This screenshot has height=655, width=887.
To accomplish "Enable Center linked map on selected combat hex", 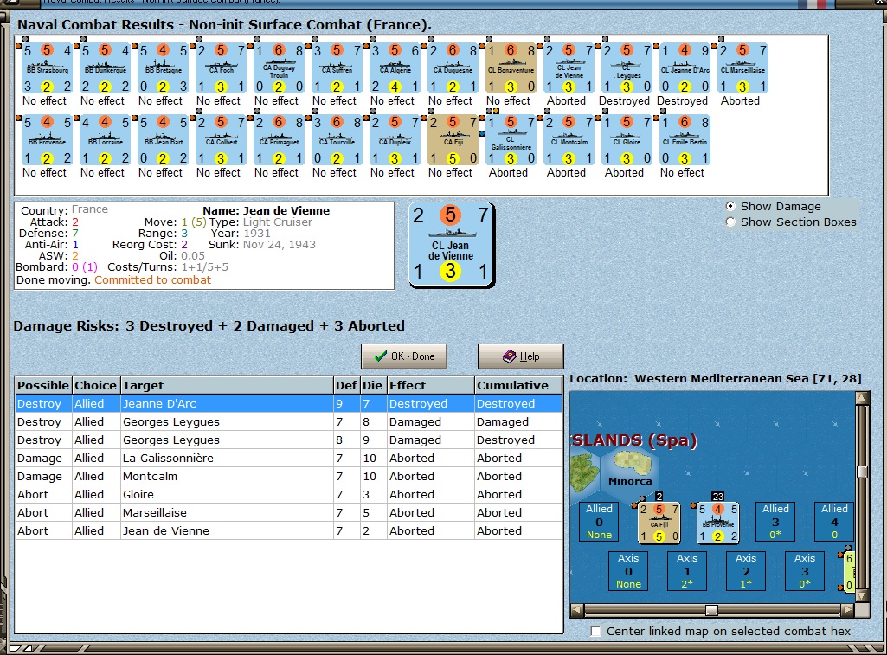I will point(595,632).
